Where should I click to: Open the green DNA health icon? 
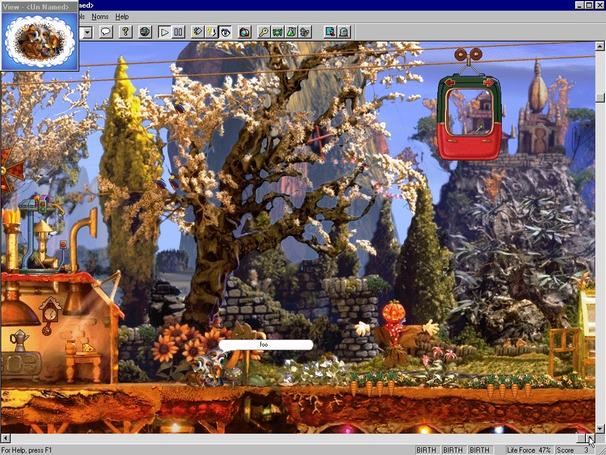[278, 32]
